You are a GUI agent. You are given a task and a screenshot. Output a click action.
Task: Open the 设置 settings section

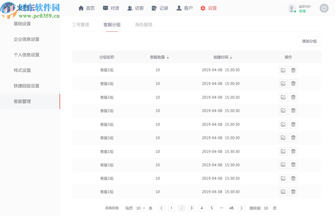click(x=208, y=8)
